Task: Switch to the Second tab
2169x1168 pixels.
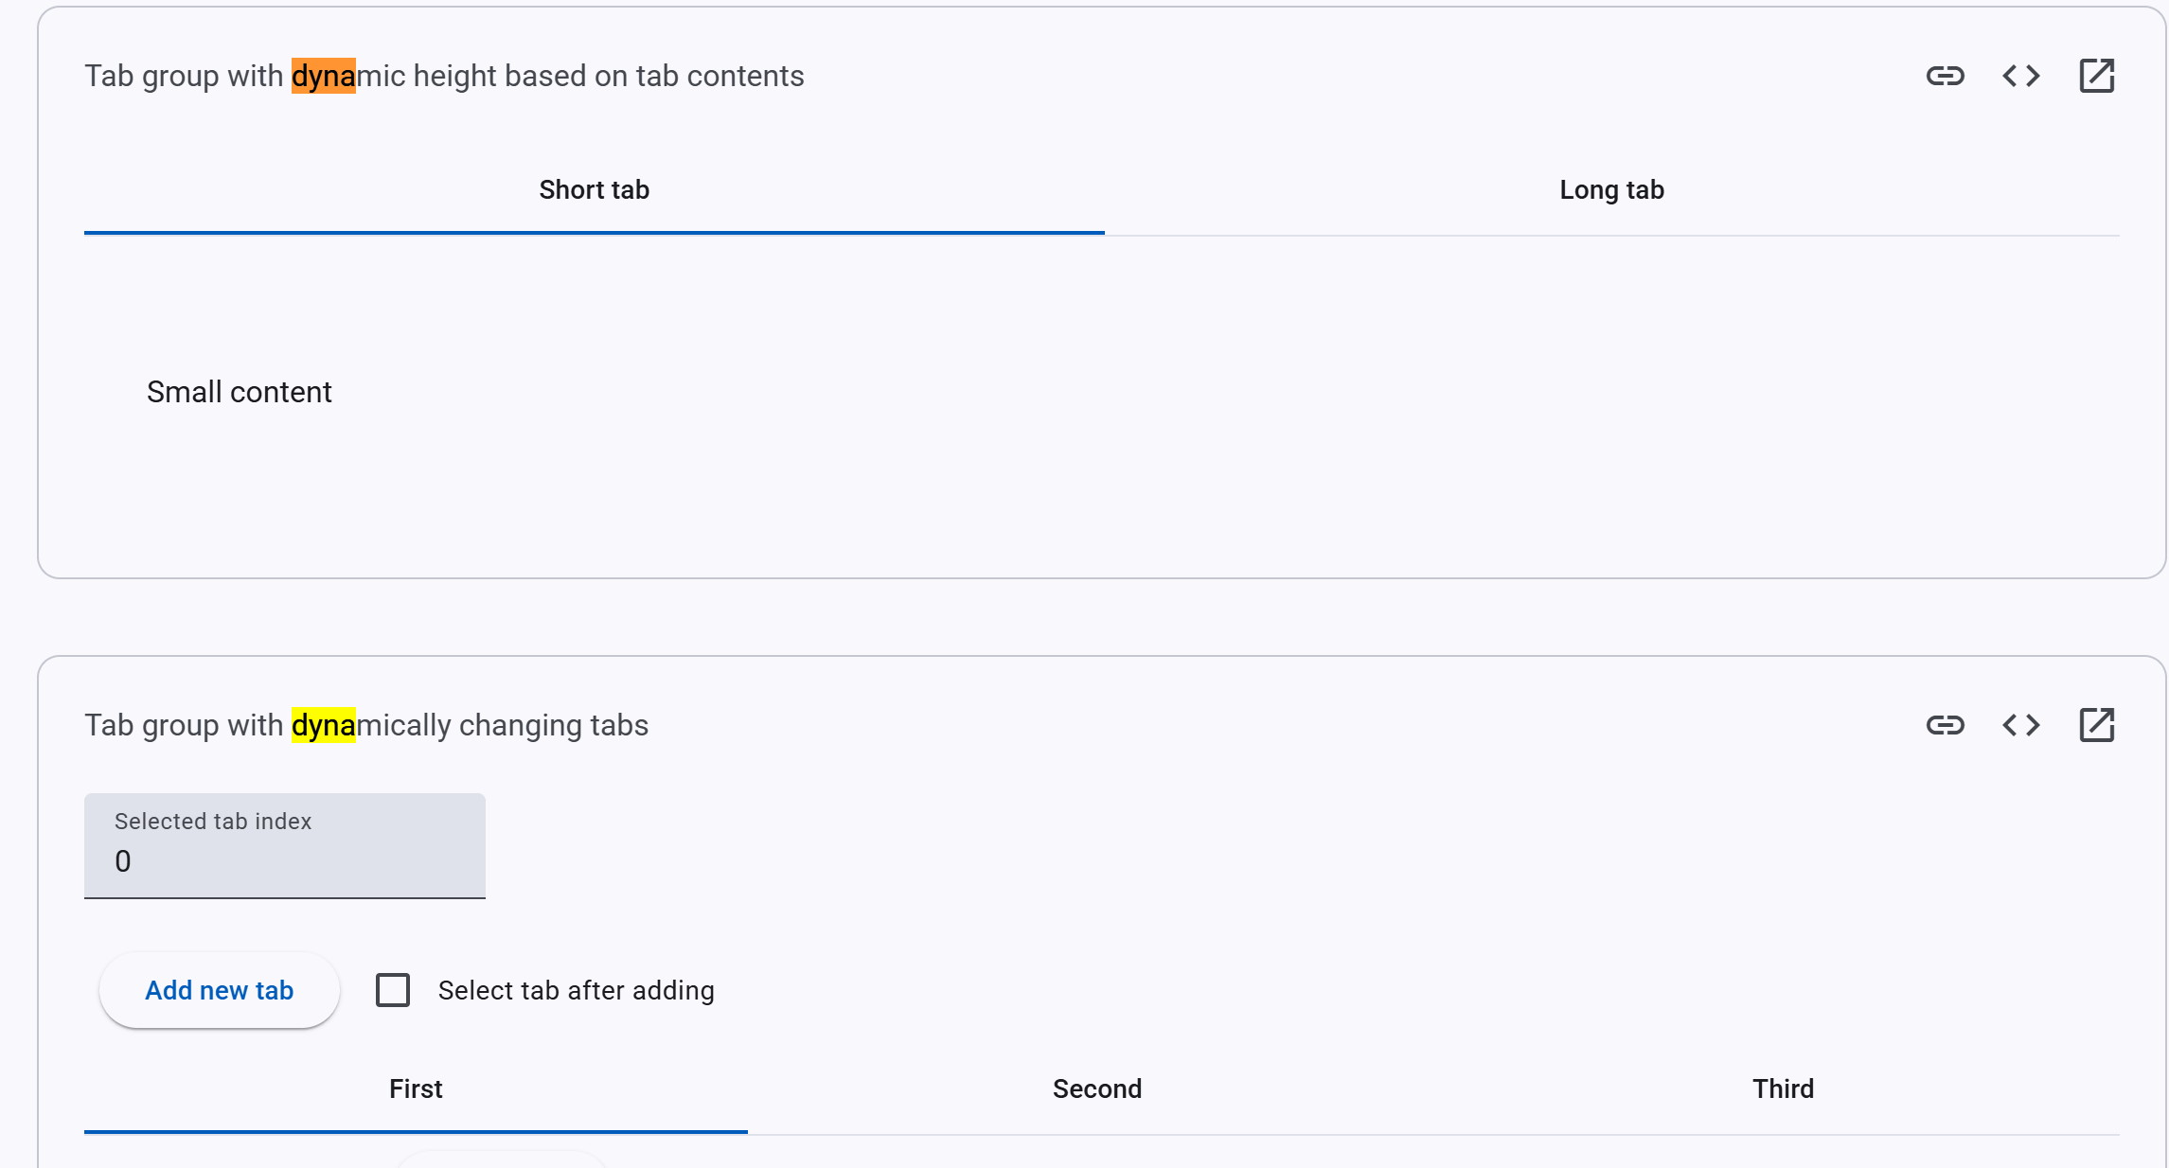Action: click(x=1097, y=1089)
